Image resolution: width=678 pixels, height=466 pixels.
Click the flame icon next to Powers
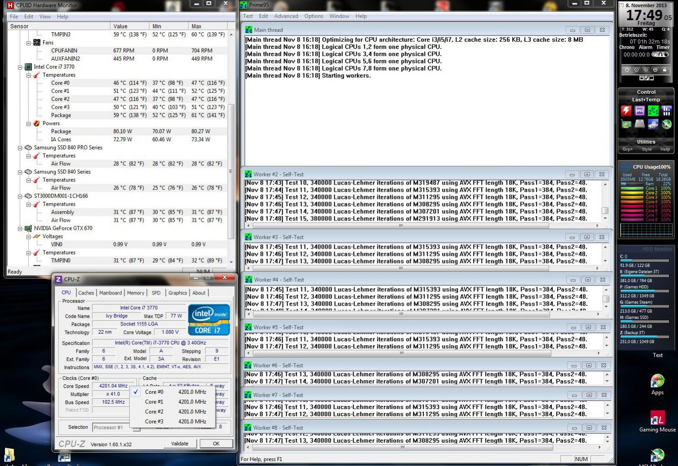coord(37,123)
